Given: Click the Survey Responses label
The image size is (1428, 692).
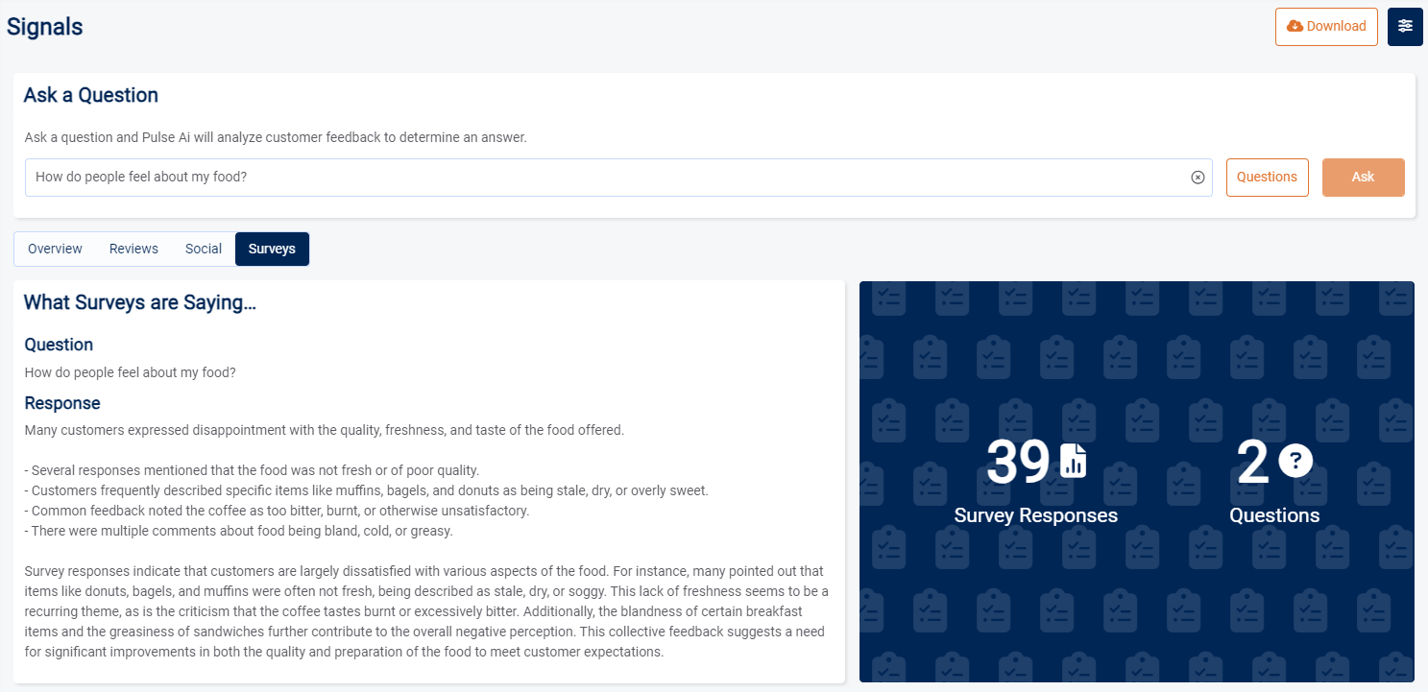Looking at the screenshot, I should click(1035, 515).
